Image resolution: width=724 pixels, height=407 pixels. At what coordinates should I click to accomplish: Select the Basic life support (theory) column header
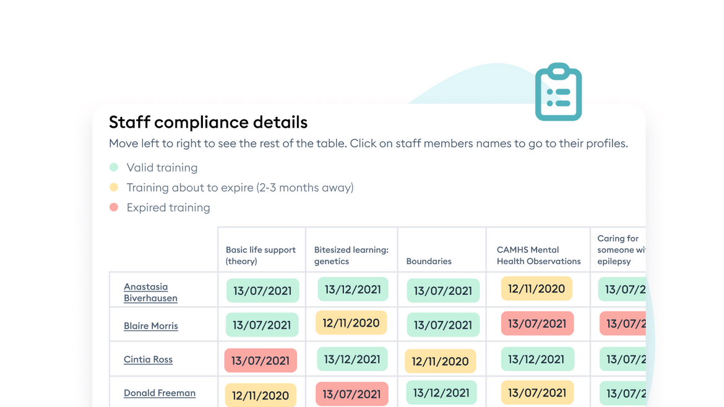click(261, 255)
